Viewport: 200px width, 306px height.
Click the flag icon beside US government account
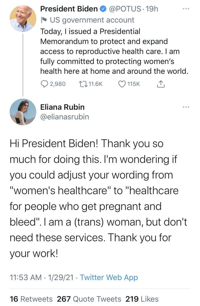pos(44,20)
